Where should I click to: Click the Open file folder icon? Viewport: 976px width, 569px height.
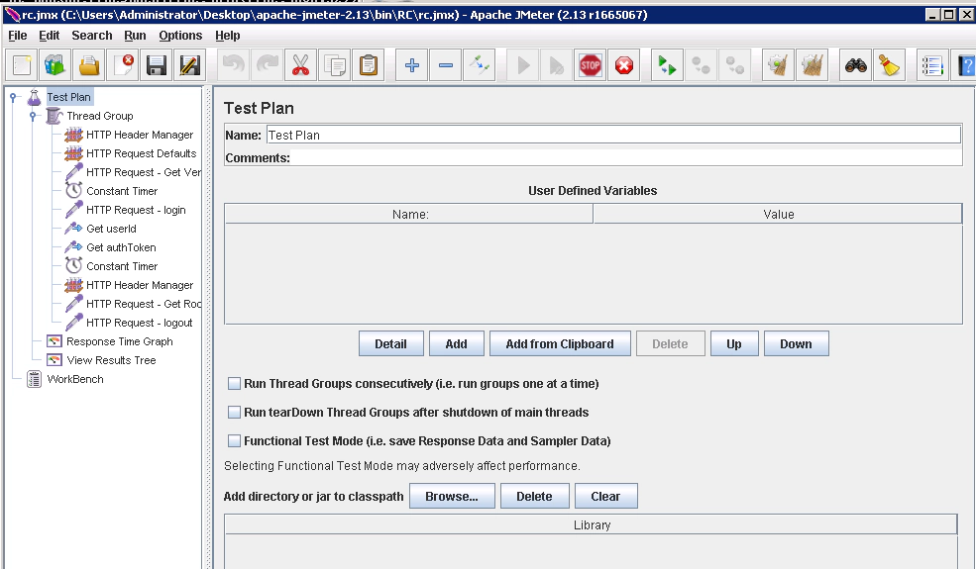89,64
